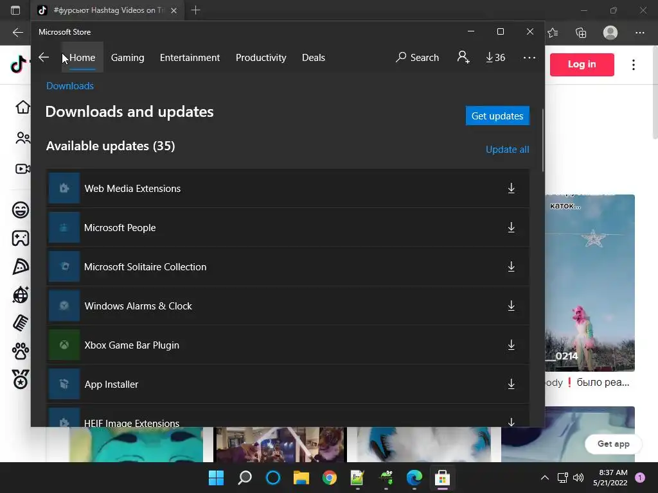
Task: Switch to the Gaming tab
Action: [128, 57]
